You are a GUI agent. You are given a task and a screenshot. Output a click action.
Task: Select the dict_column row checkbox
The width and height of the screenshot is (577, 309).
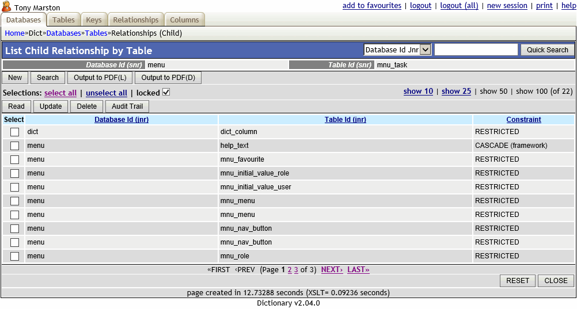(14, 132)
